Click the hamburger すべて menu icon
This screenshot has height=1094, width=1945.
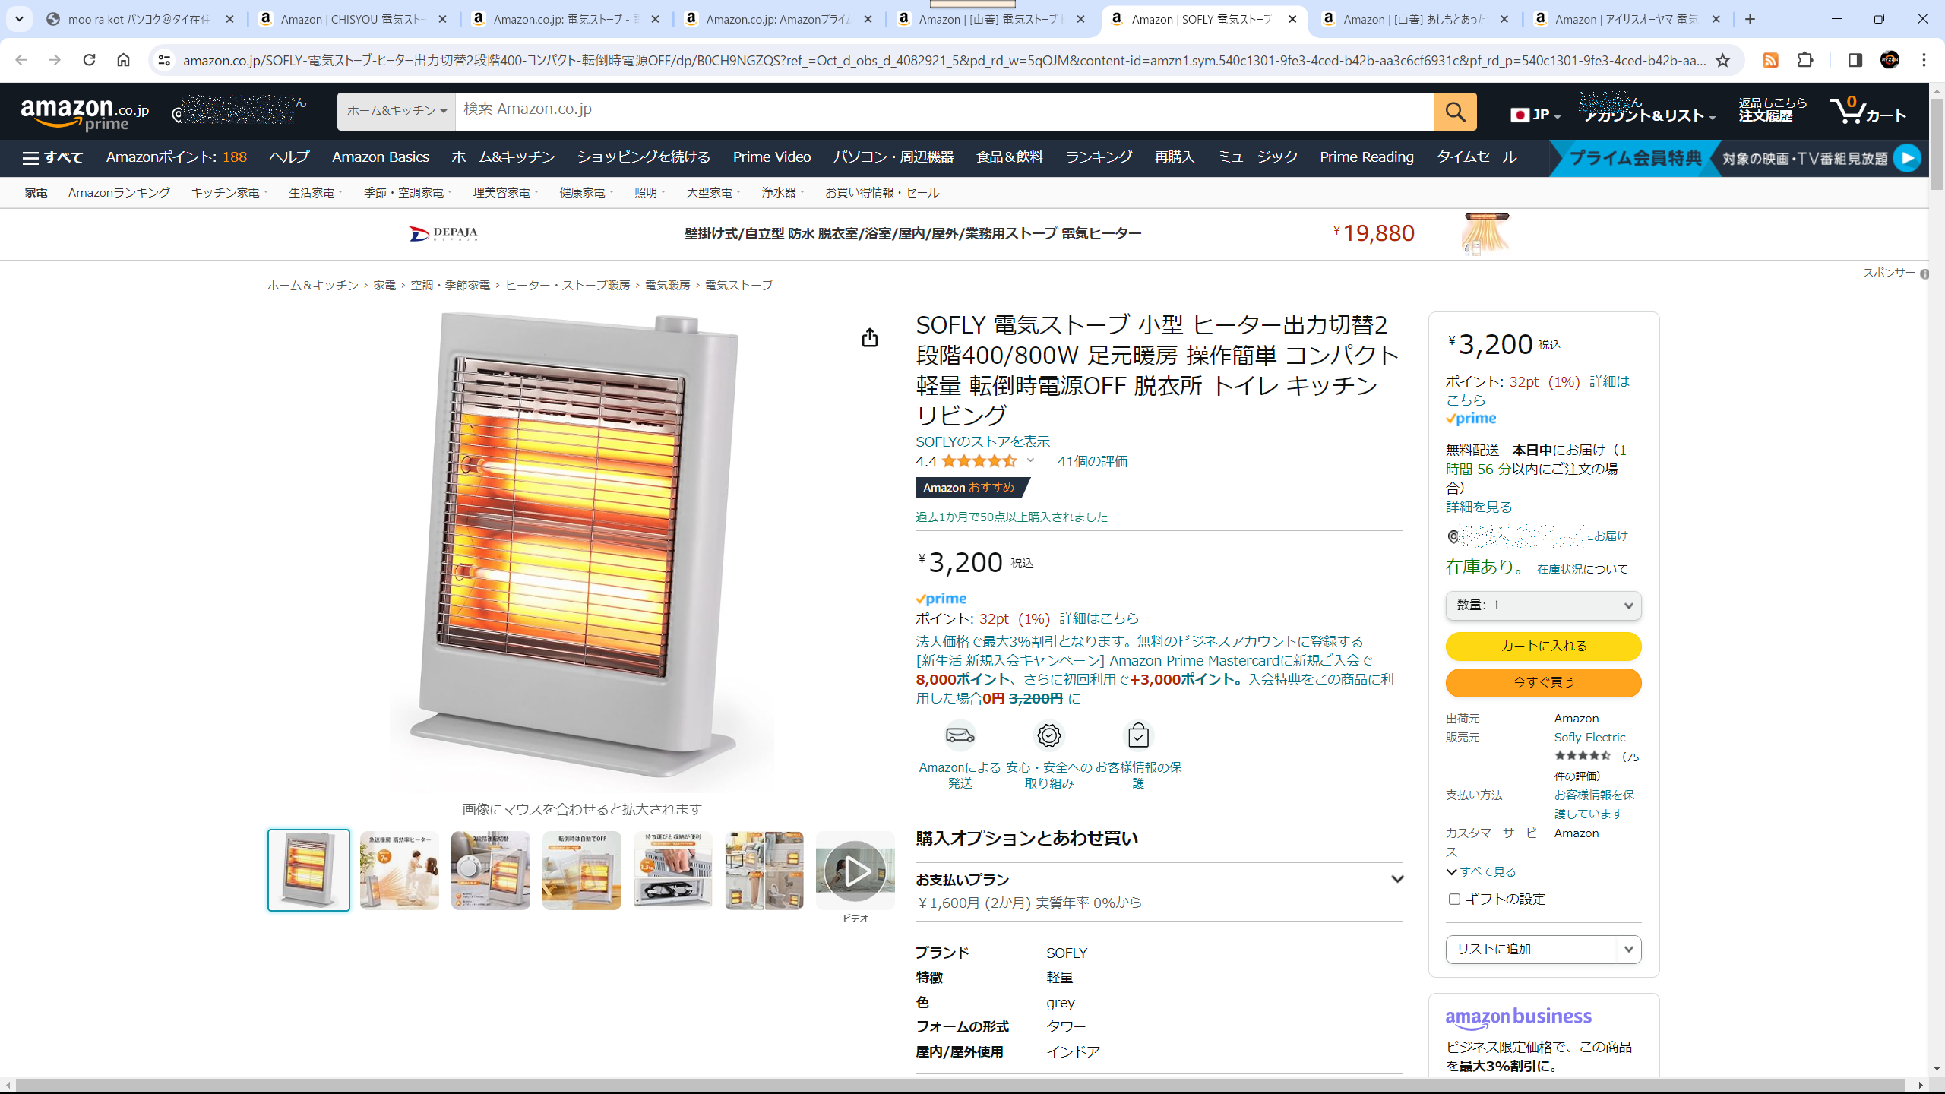(x=30, y=158)
